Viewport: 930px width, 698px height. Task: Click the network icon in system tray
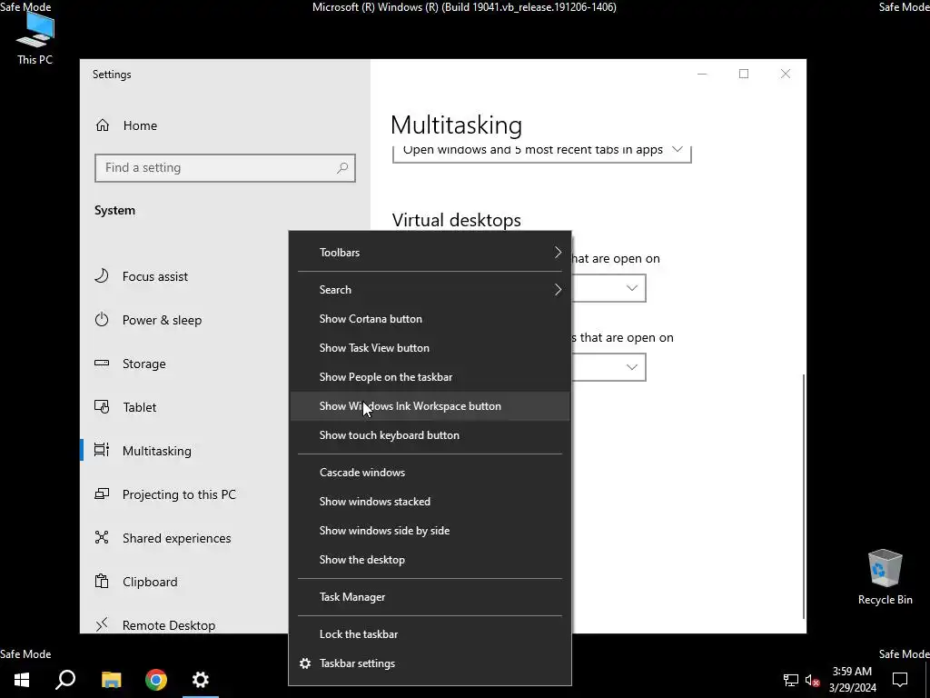[x=791, y=680]
